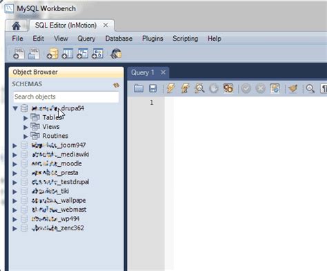
Task: Expand the Tables node
Action: 26,118
